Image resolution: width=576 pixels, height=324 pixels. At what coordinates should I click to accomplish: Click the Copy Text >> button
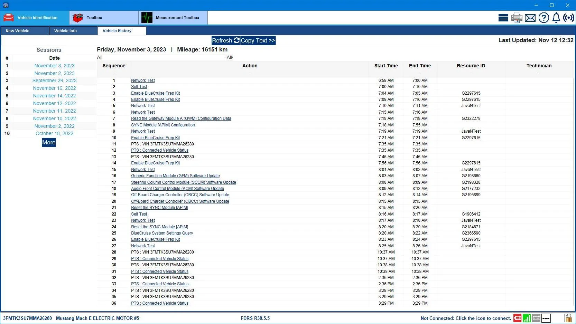click(x=258, y=40)
